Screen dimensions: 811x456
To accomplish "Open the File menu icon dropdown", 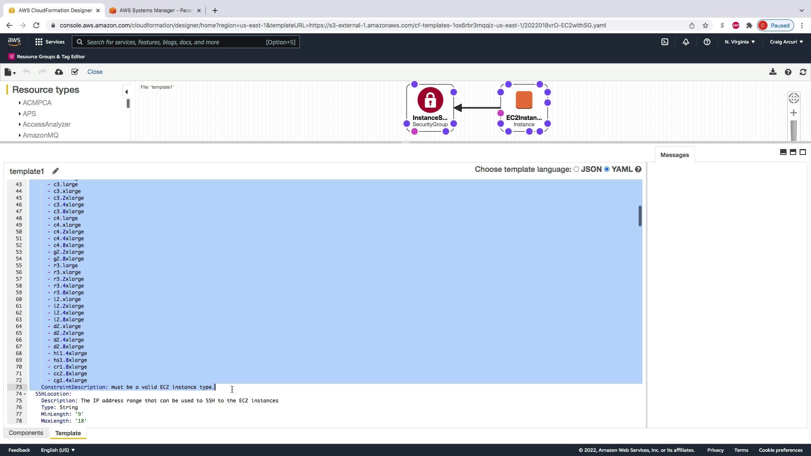I will click(10, 72).
